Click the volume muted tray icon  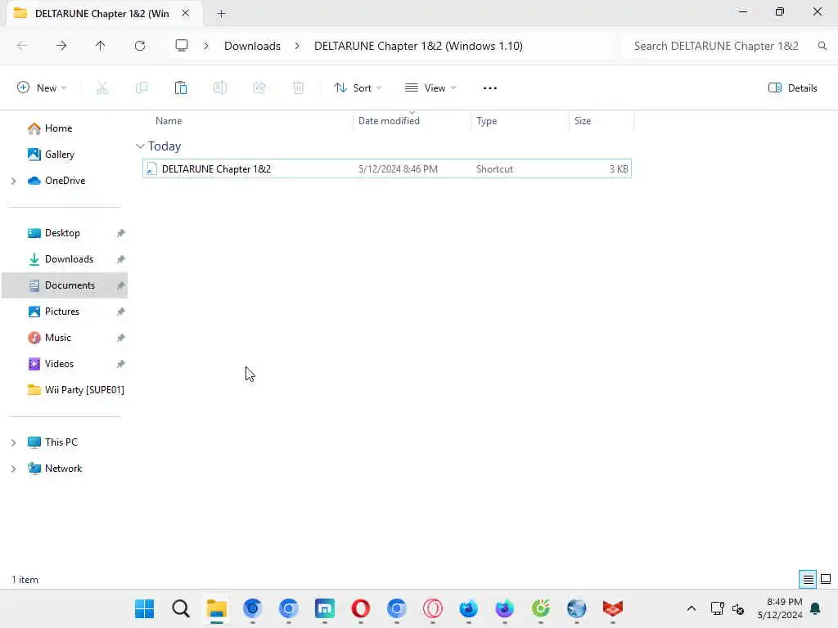(x=738, y=608)
